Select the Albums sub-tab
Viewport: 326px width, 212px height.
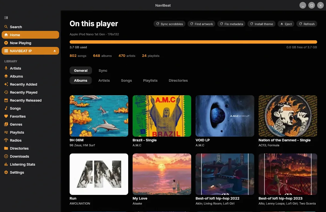coord(81,80)
